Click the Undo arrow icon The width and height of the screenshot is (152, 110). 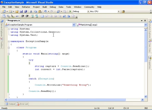click(x=45, y=11)
